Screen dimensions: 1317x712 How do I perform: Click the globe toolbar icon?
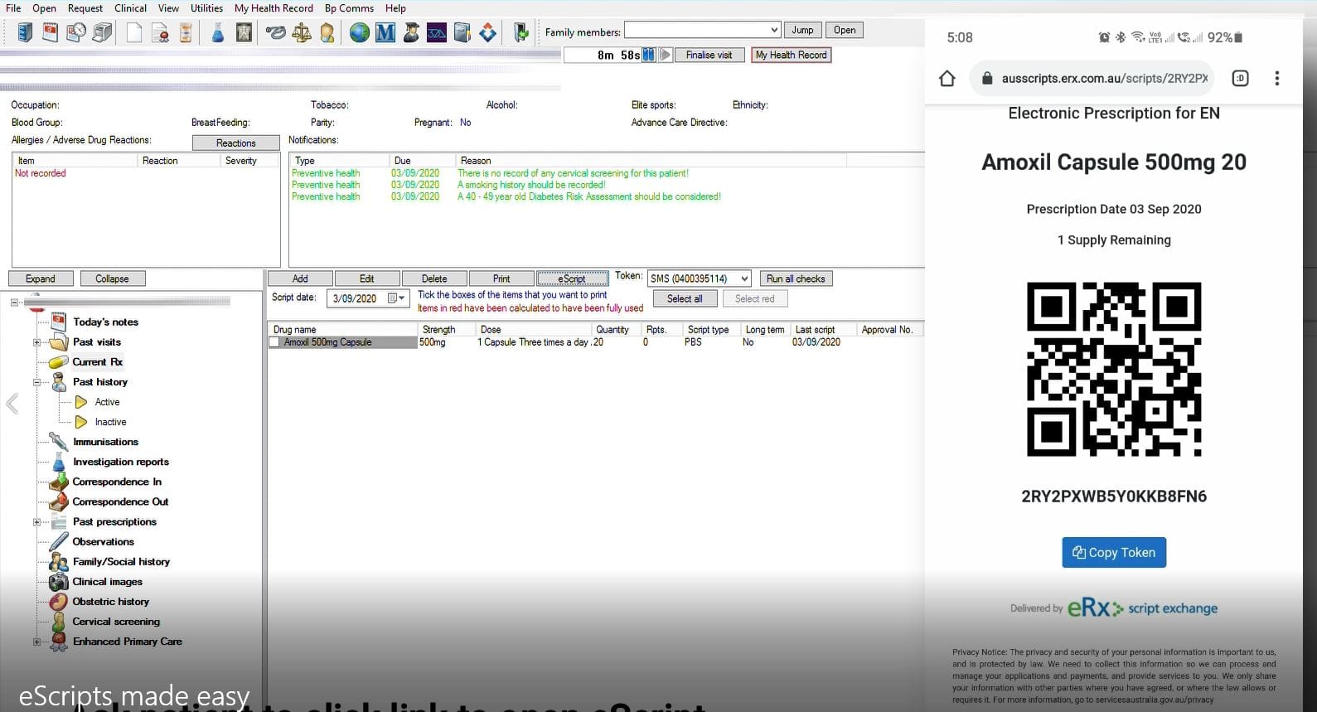point(360,32)
